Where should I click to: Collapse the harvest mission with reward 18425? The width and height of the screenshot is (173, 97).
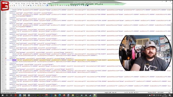coord(6,69)
